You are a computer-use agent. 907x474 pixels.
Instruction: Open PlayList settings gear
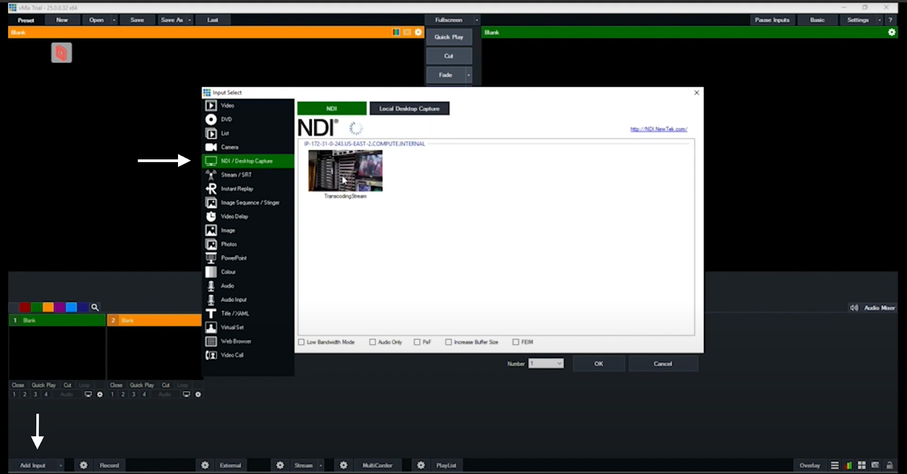(421, 465)
